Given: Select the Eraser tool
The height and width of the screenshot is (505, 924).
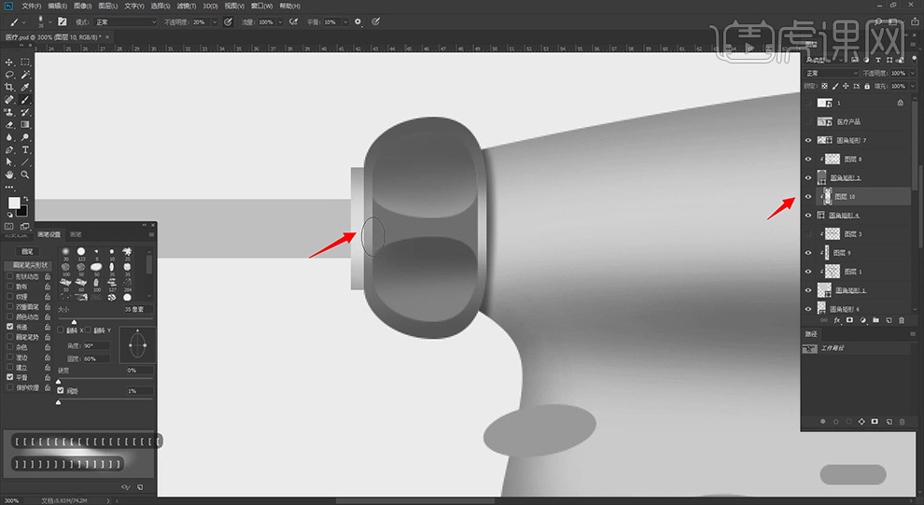Looking at the screenshot, I should click(8, 125).
